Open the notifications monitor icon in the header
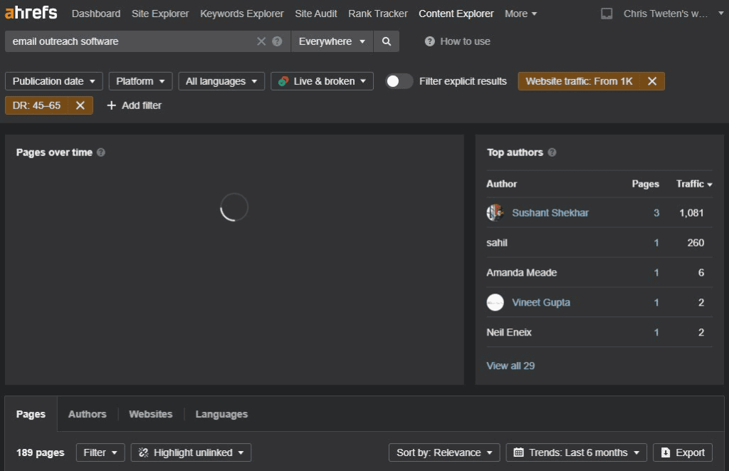Viewport: 729px width, 471px height. tap(607, 14)
